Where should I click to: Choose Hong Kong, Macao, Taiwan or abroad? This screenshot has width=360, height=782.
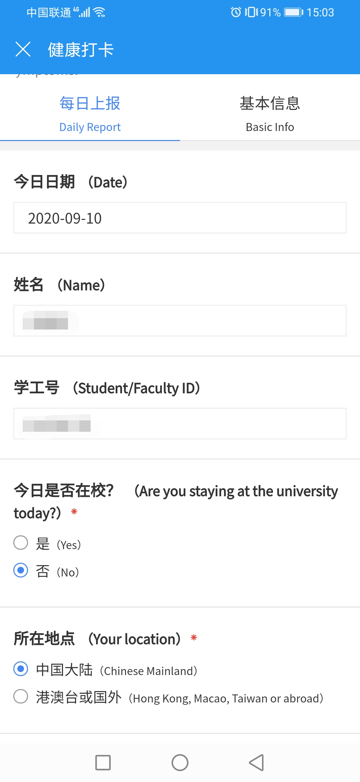21,696
